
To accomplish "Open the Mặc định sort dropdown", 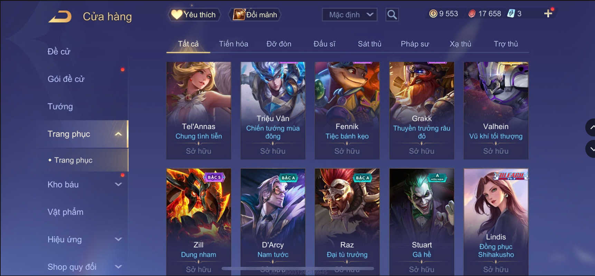I will point(349,15).
